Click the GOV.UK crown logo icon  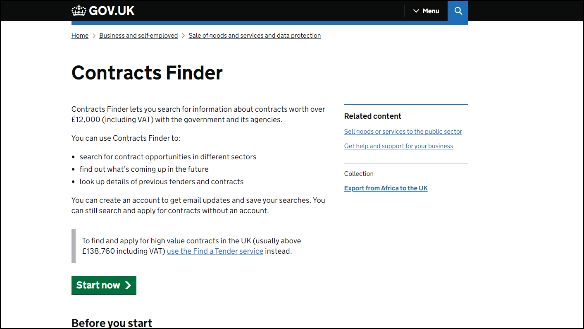pyautogui.click(x=79, y=11)
